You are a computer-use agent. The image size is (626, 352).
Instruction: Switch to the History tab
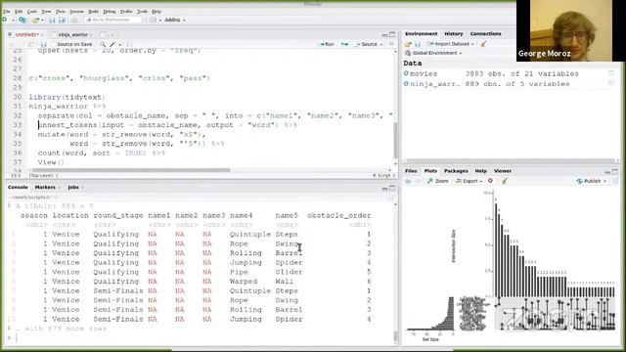coord(454,34)
